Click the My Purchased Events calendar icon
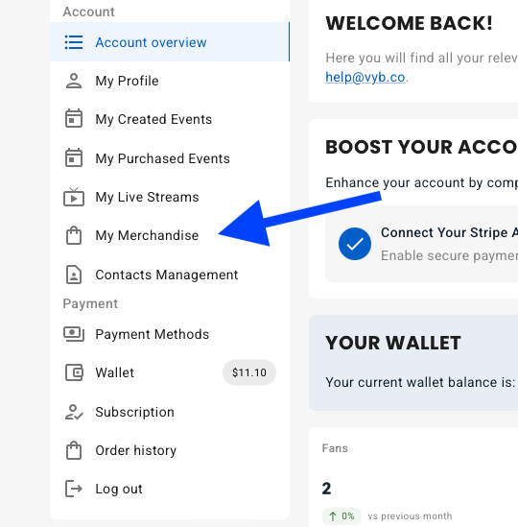Viewport: 518px width, 527px height. pyautogui.click(x=74, y=157)
